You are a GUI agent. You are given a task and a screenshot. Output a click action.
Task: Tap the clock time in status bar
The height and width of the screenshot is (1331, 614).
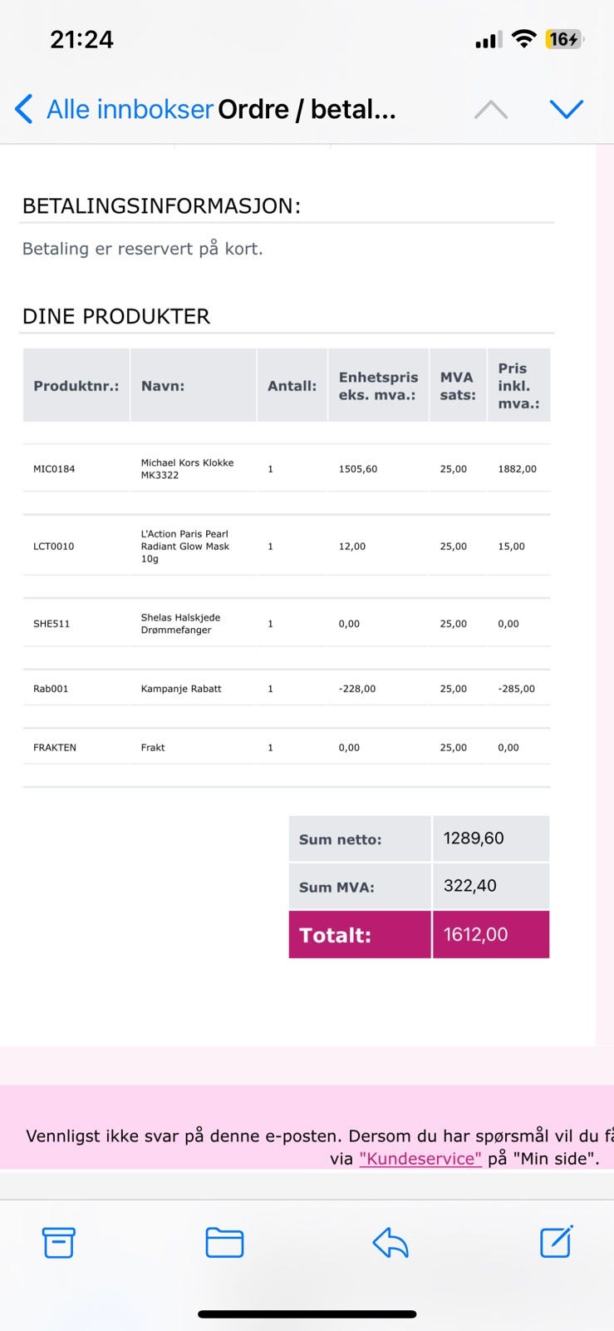coord(81,39)
